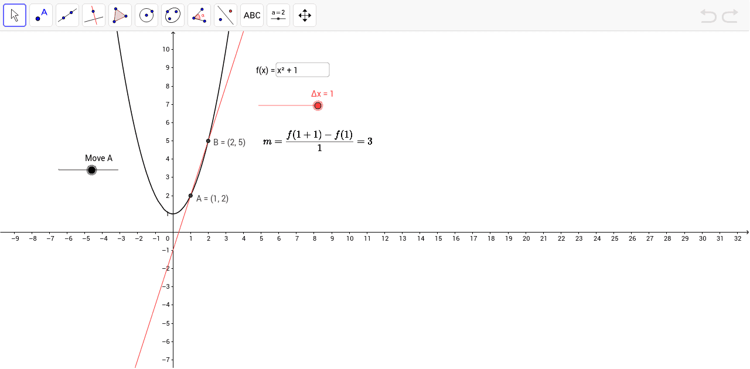
Task: Click point A on the parabola
Action: pos(190,196)
